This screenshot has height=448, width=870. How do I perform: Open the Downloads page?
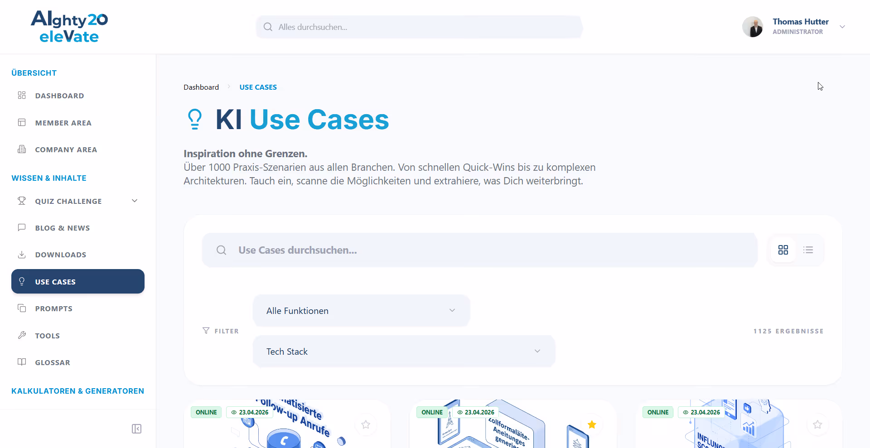[x=78, y=255]
